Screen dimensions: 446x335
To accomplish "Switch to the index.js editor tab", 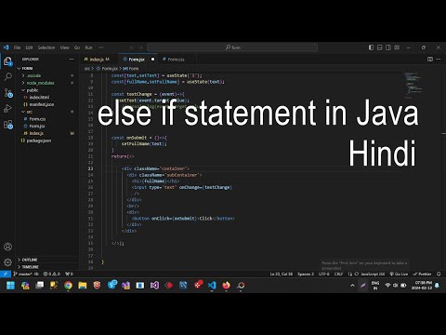I will click(99, 60).
